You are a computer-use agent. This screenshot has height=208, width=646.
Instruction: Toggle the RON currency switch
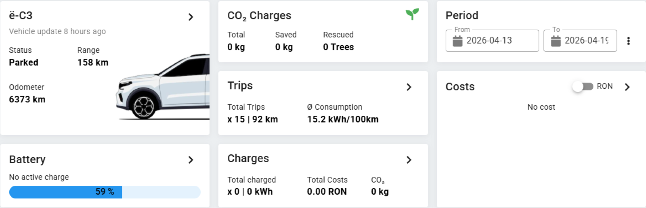point(583,87)
